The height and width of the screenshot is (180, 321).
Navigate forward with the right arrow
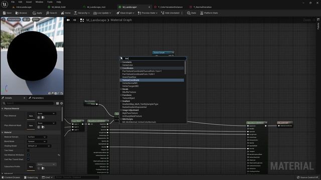coord(75,20)
